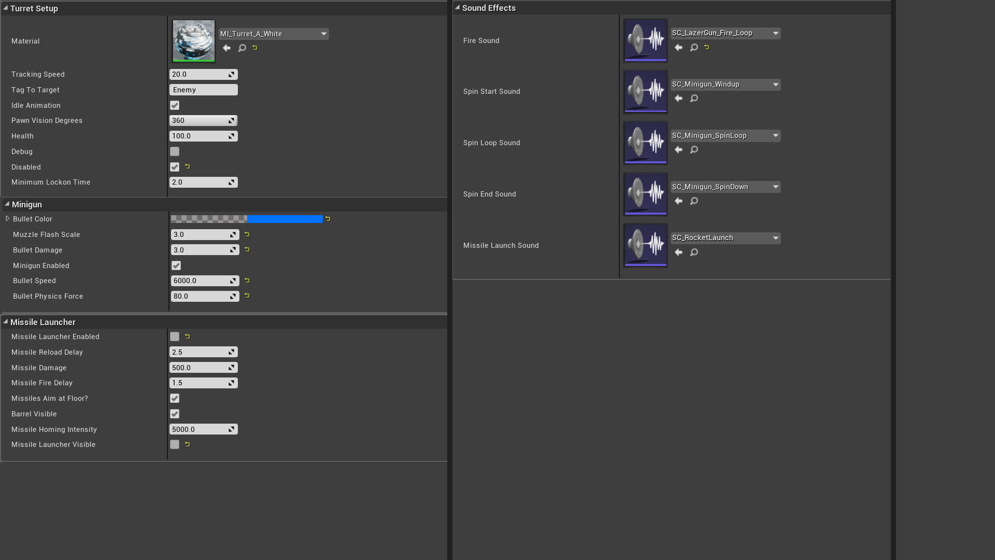Image resolution: width=995 pixels, height=560 pixels.
Task: Find Missile Launch Sound in the content browser
Action: 694,252
